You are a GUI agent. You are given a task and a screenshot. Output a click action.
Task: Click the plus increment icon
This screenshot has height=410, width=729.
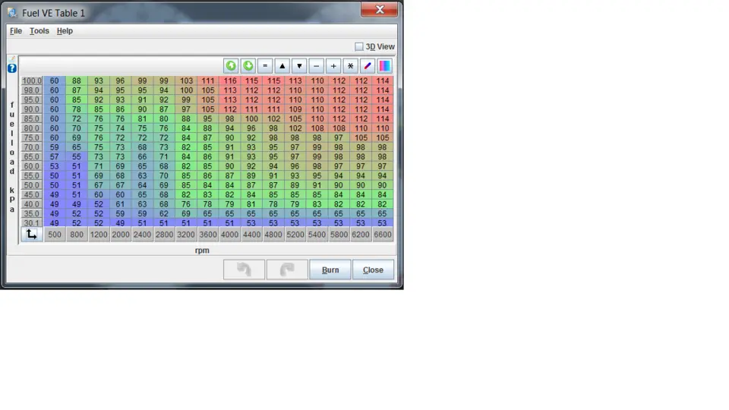coord(333,66)
